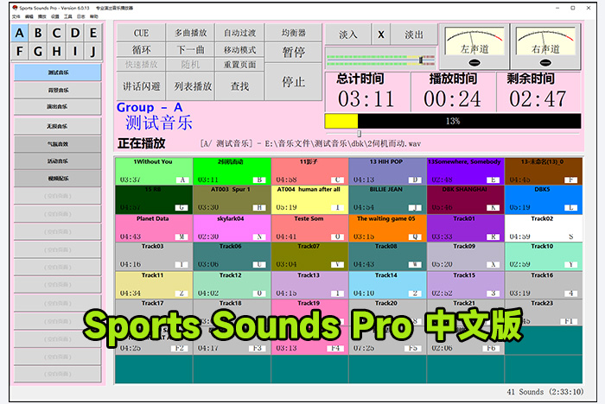Switch to sound group I
The height and width of the screenshot is (404, 605).
pos(75,51)
